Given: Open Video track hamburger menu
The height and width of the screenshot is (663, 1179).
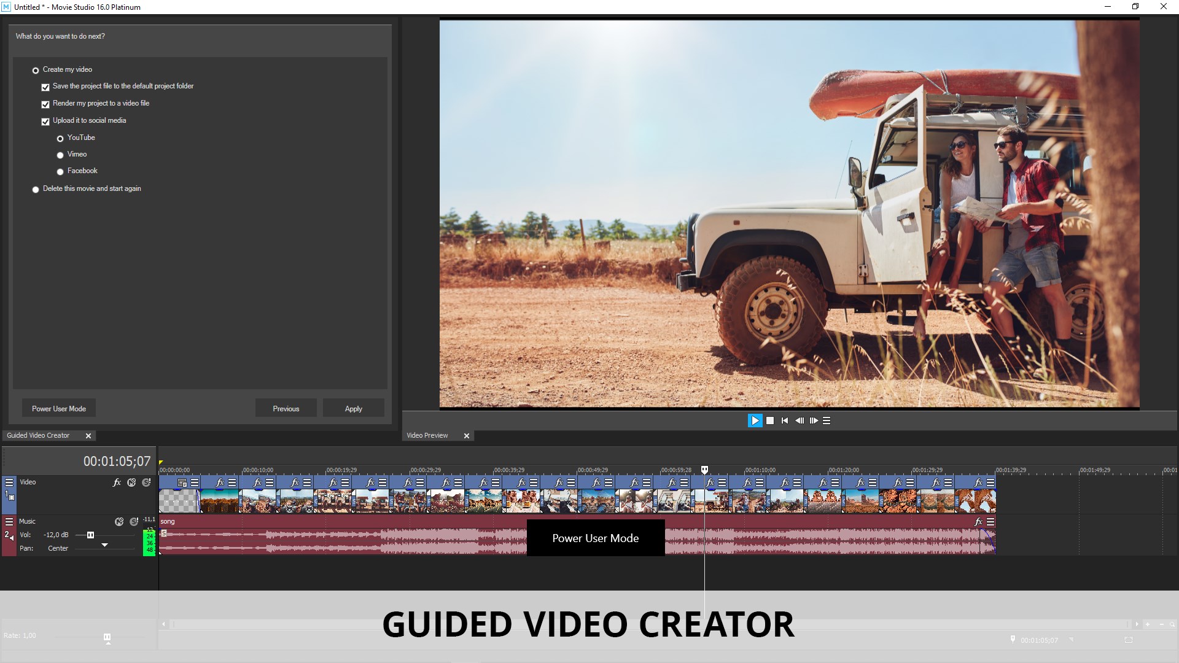Looking at the screenshot, I should (x=9, y=483).
